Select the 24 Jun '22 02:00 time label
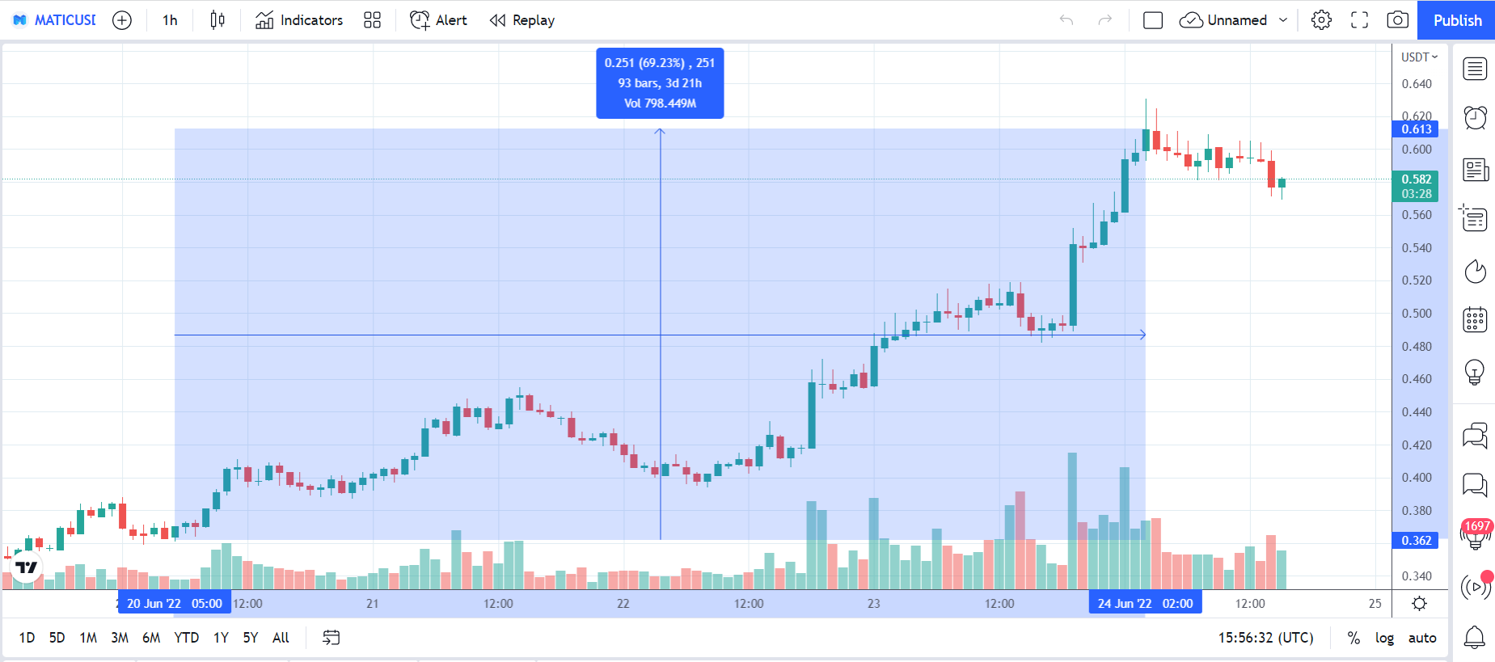 (1145, 604)
